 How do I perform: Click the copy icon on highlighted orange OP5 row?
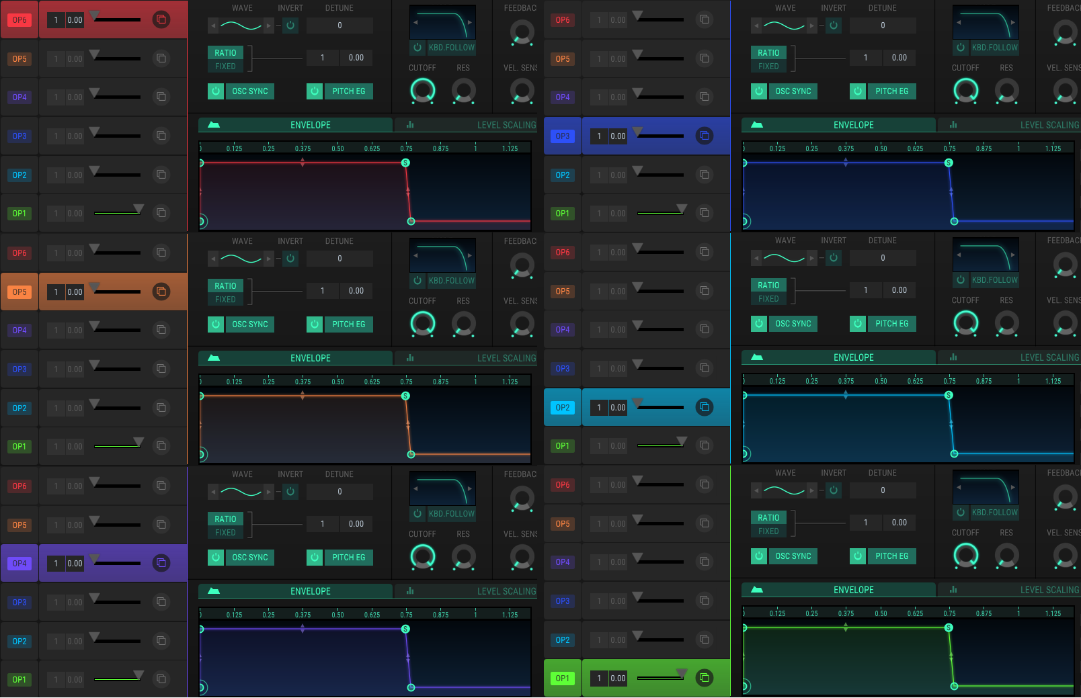click(161, 292)
